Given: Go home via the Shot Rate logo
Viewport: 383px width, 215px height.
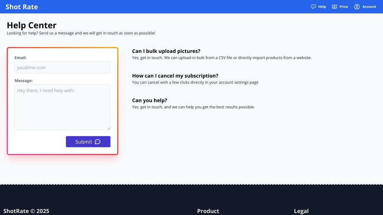Looking at the screenshot, I should (x=22, y=7).
